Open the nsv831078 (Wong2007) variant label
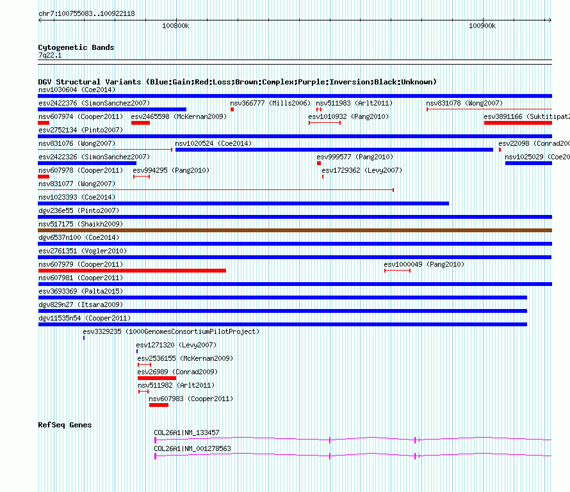 464,103
